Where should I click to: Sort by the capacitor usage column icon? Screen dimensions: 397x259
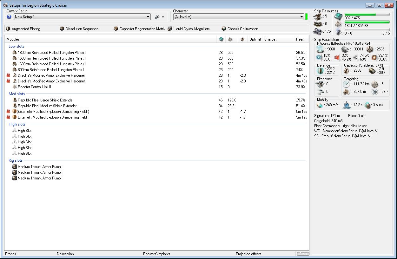[242, 39]
